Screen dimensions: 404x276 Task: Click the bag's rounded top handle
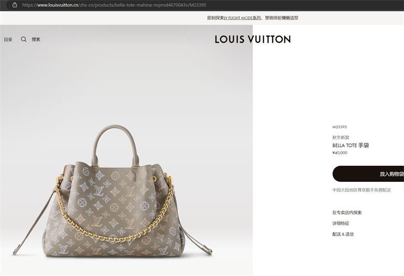tap(116, 144)
